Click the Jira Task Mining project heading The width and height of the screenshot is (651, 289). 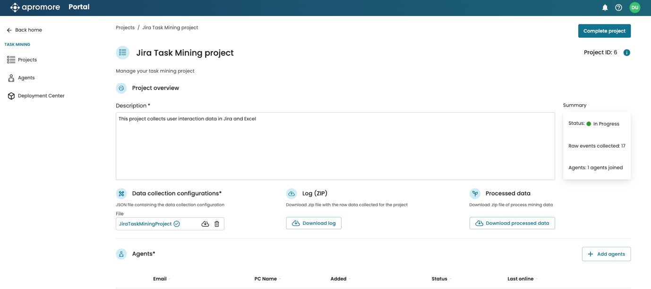click(185, 53)
